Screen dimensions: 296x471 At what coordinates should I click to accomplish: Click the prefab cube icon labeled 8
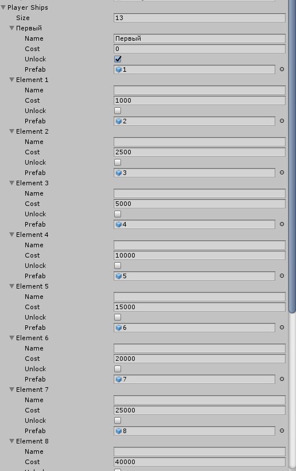point(119,431)
